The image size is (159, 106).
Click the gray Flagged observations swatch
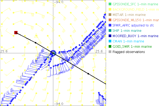point(110,52)
